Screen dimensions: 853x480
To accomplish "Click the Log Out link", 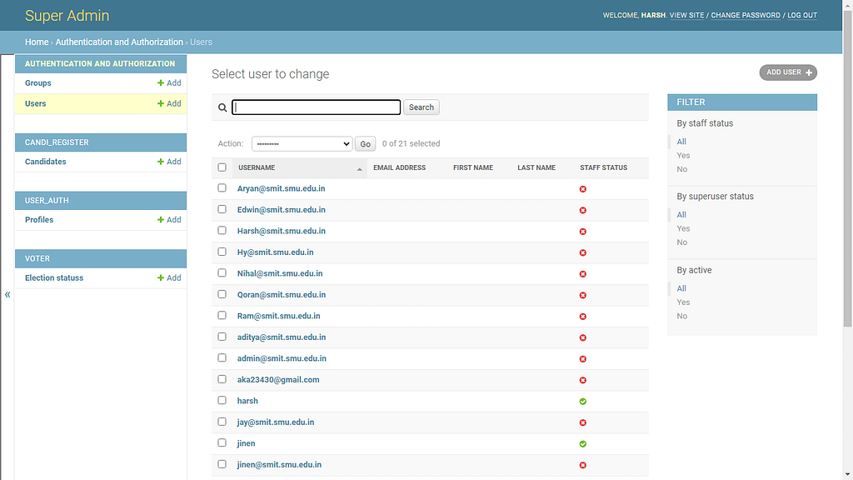I will (802, 15).
